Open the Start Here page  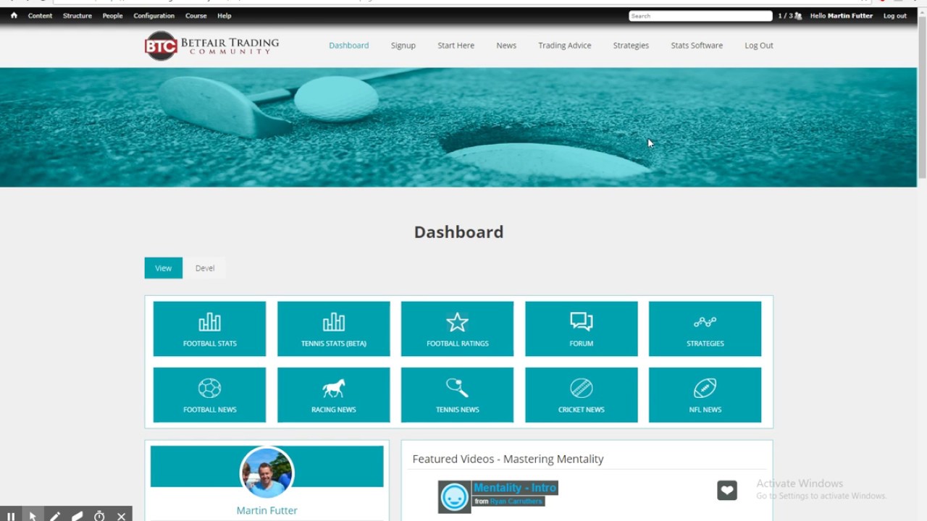point(456,45)
